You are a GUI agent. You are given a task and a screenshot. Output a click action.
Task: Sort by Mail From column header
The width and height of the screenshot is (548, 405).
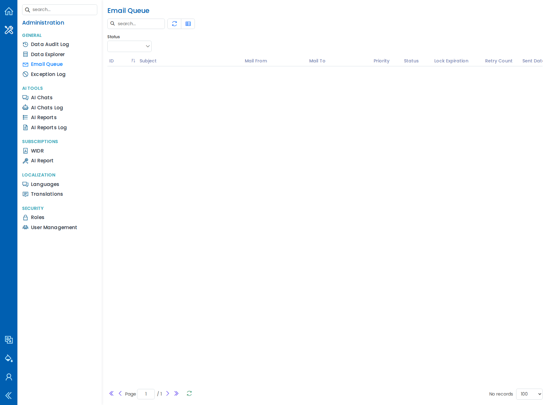coord(256,61)
